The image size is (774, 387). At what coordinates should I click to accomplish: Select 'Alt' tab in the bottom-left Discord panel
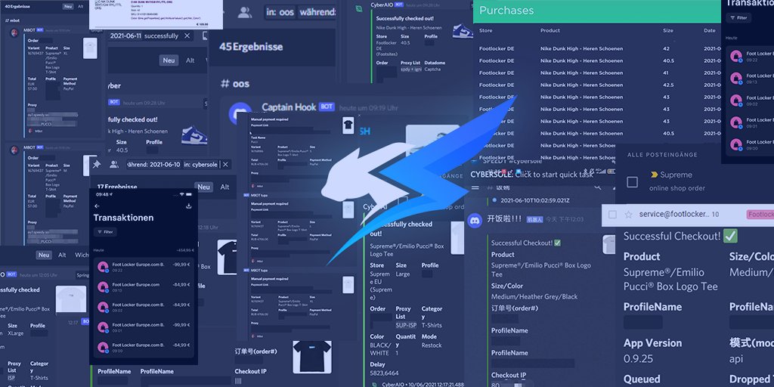click(62, 255)
